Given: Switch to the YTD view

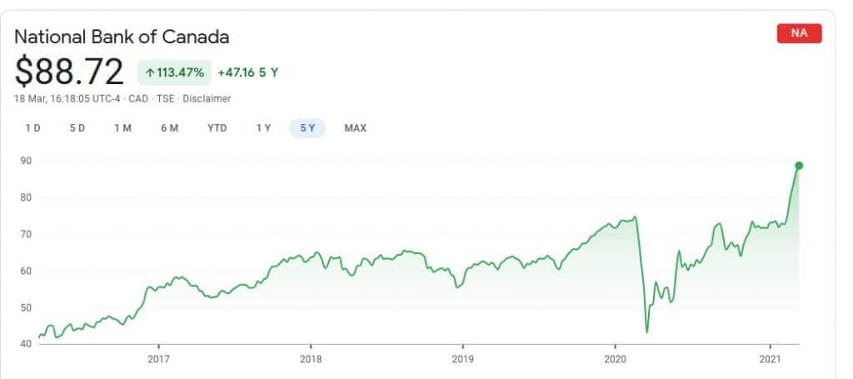Looking at the screenshot, I should (217, 128).
